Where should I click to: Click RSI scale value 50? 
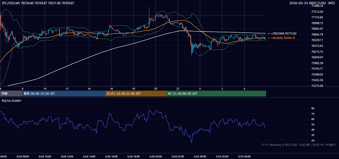[313, 124]
